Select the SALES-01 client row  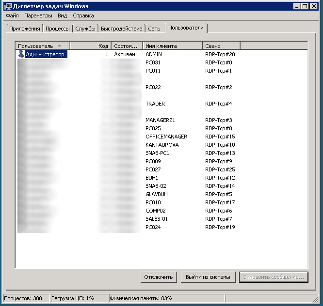(x=157, y=219)
